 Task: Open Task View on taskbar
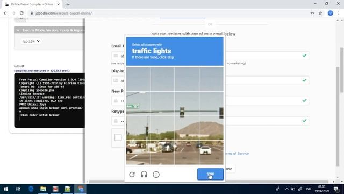pos(18,189)
